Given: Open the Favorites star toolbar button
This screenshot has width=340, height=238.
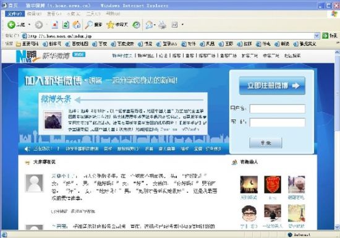Looking at the screenshot, I should (x=117, y=25).
